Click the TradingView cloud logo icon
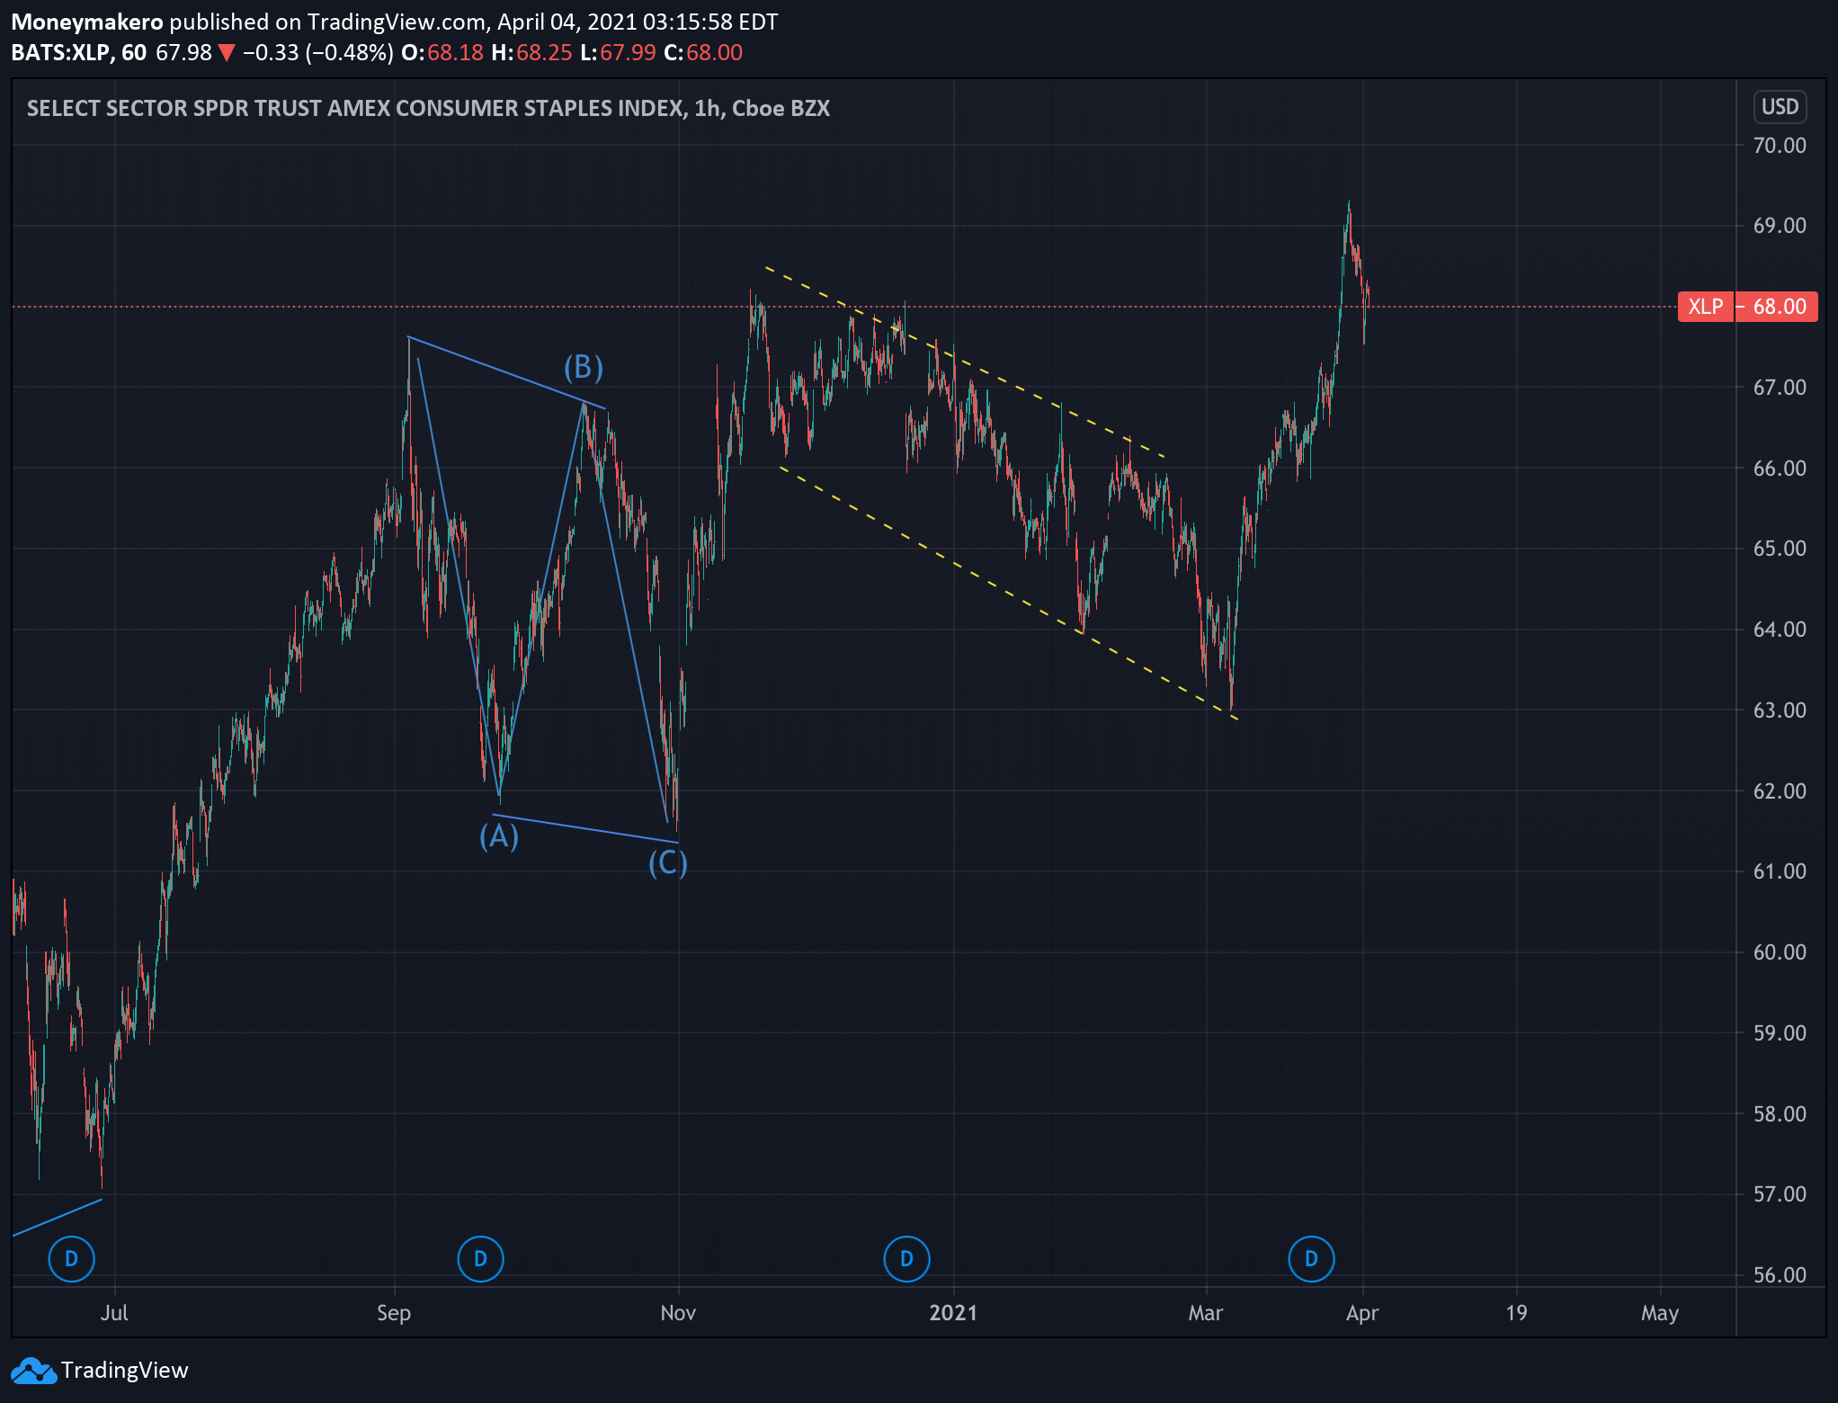1838x1403 pixels. click(x=32, y=1371)
